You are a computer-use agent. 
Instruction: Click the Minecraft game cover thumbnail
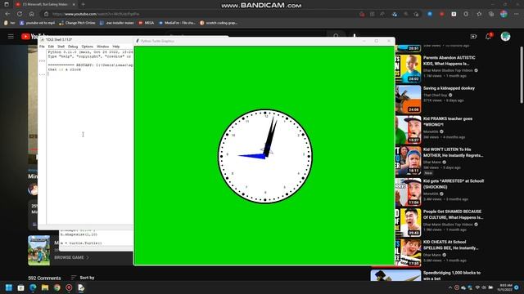pos(39,251)
